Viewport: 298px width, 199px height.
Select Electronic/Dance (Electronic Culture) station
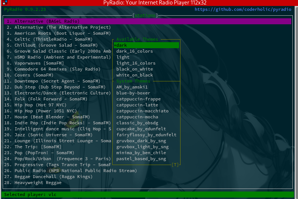pyautogui.click(x=57, y=93)
